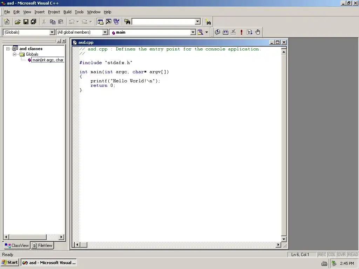Open the Undo history dropdown arrow
Viewport: 359px width, 269px height.
[77, 22]
